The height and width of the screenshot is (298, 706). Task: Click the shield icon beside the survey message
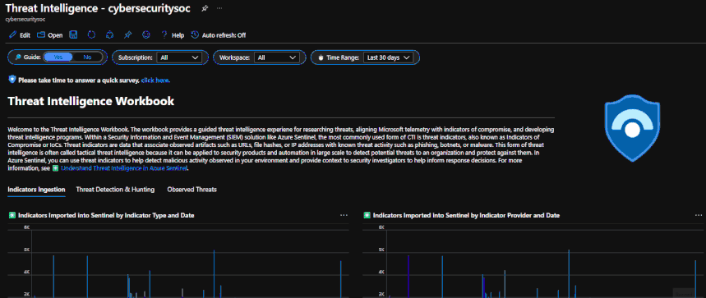pos(12,80)
